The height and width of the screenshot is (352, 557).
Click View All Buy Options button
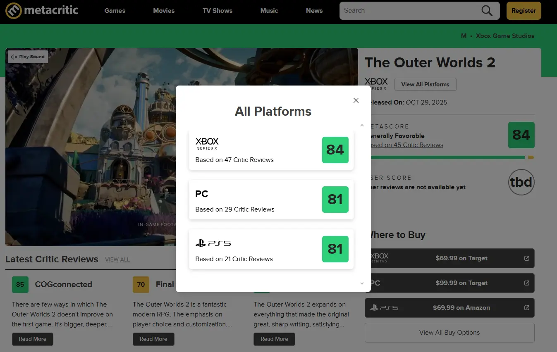tap(449, 333)
